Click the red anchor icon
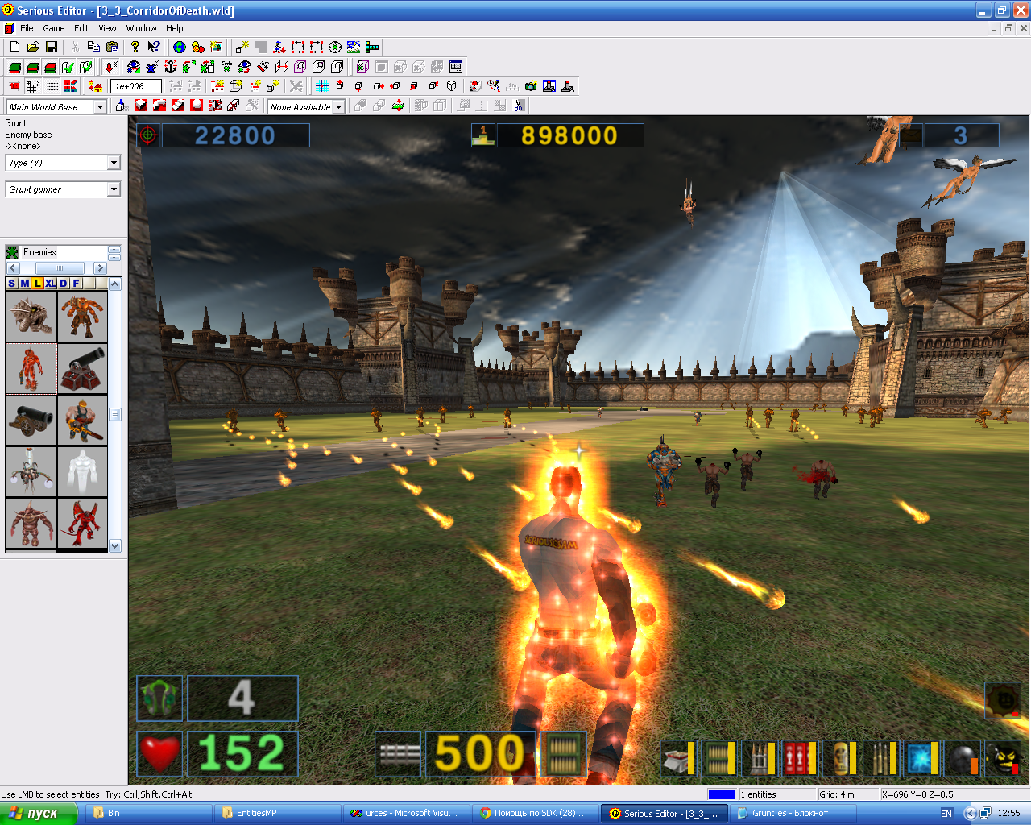This screenshot has height=825, width=1031. tap(170, 67)
